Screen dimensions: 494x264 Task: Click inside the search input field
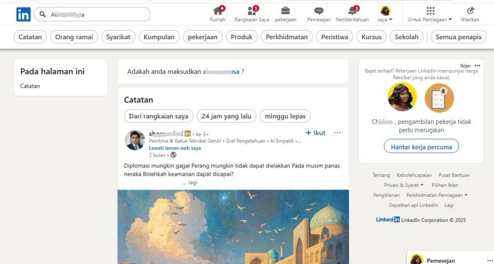(x=92, y=14)
